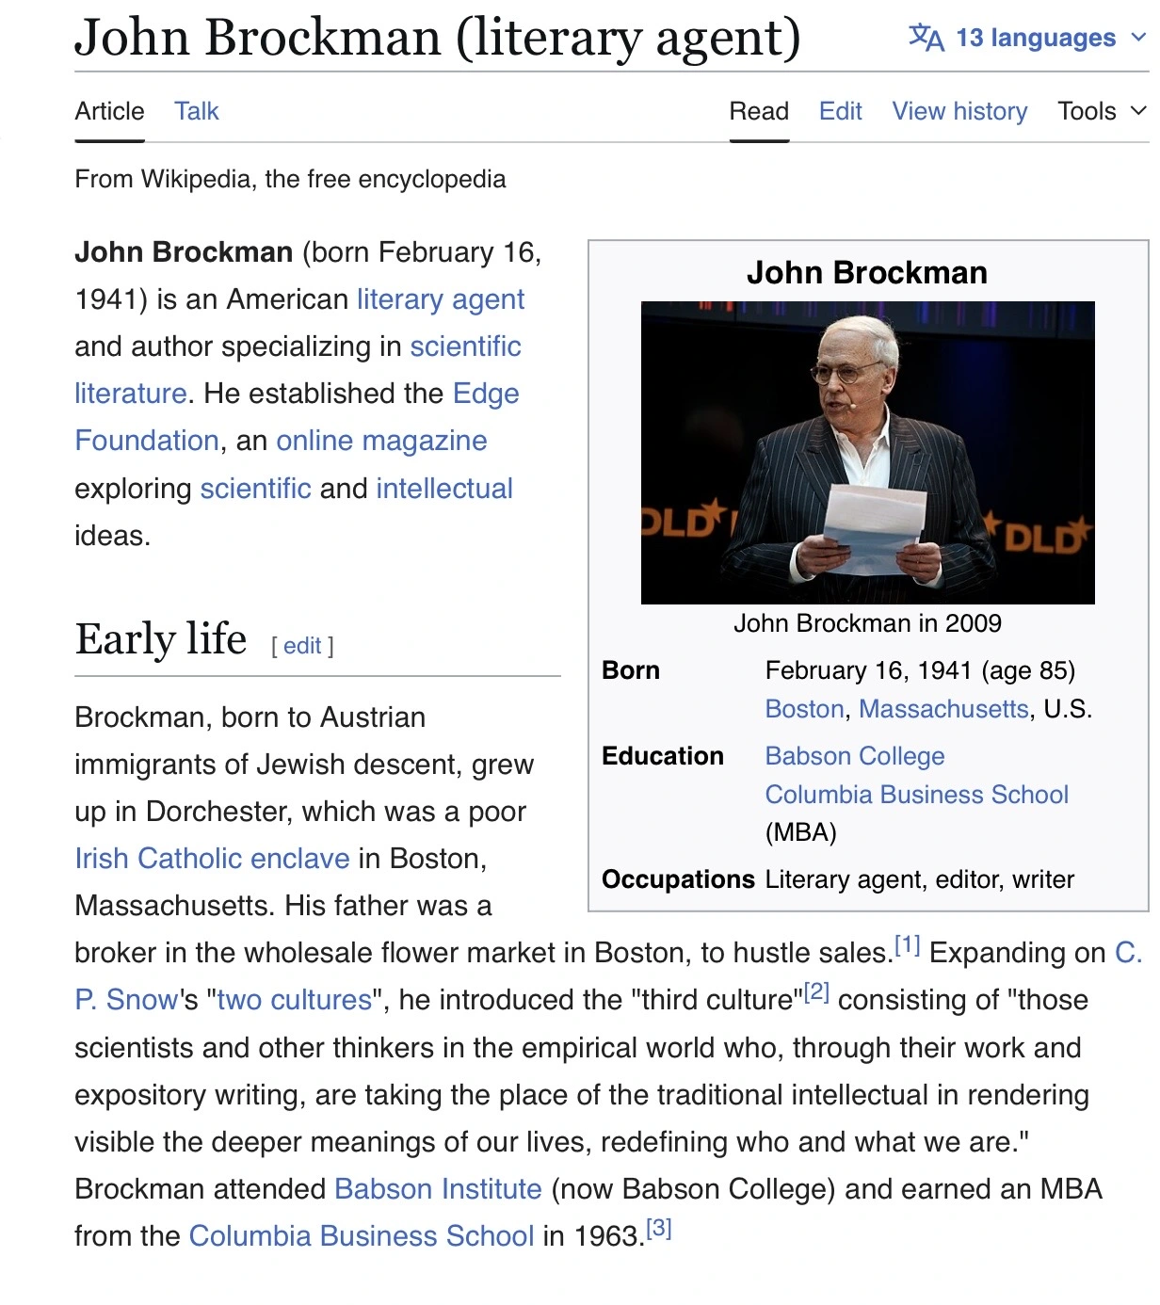Image resolution: width=1160 pixels, height=1305 pixels.
Task: Open the Edit tab
Action: (841, 111)
